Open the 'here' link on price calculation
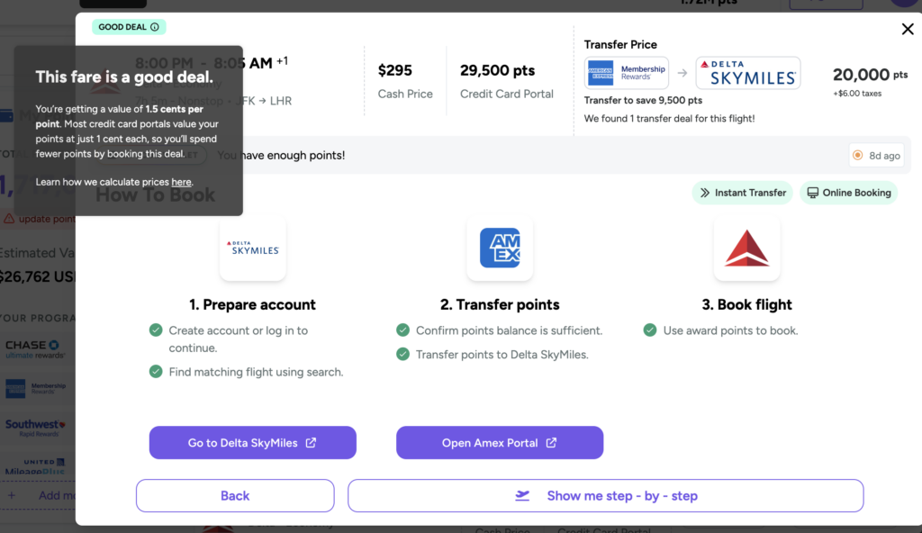Screen dimensions: 922x533 (x=181, y=183)
